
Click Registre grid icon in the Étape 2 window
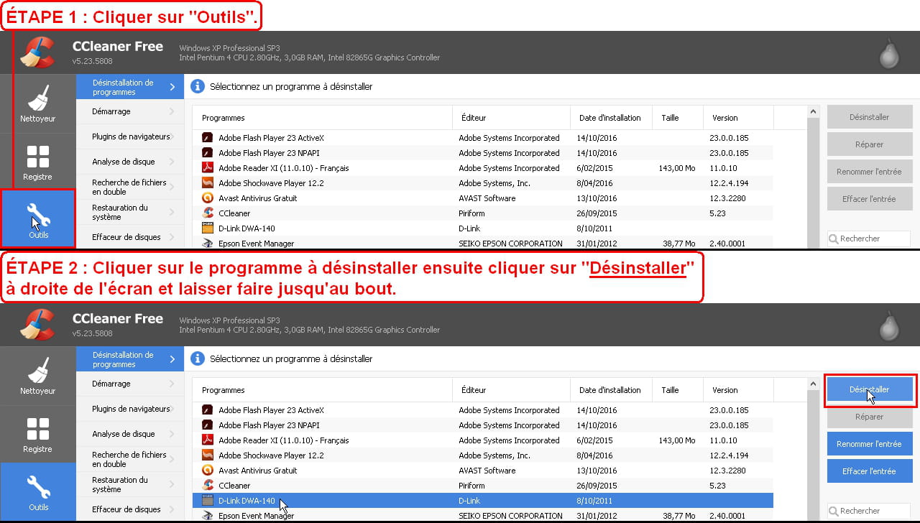click(x=37, y=430)
